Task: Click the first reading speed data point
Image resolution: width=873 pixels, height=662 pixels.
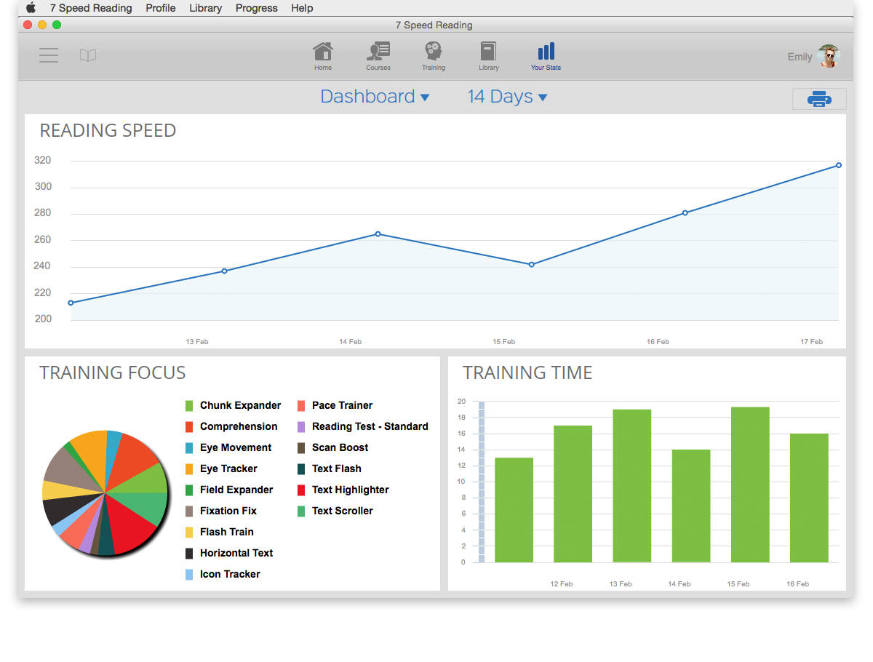Action: tap(71, 303)
